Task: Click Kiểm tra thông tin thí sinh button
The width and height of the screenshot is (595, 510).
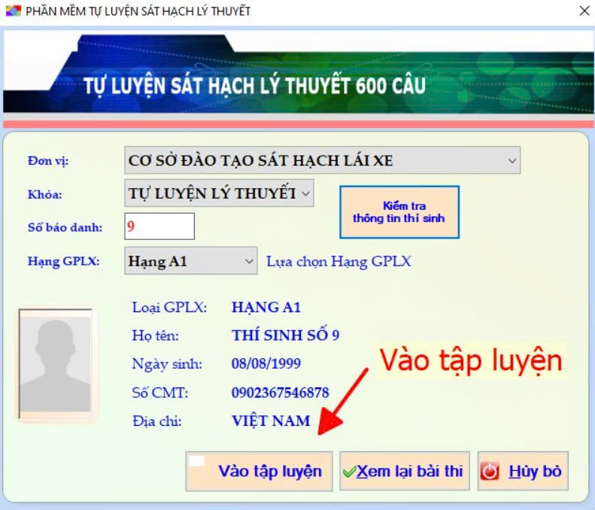Action: tap(399, 212)
